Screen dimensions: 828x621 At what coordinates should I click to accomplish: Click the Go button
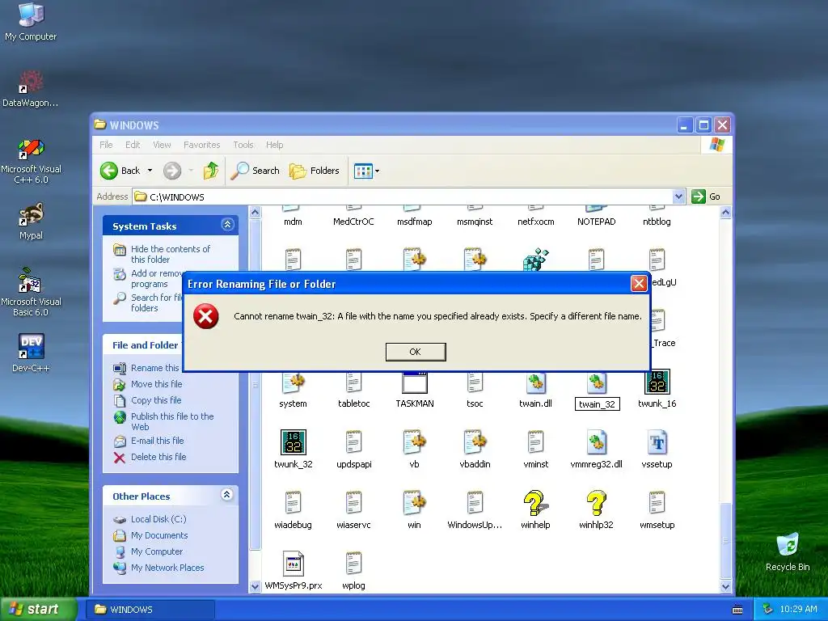[x=706, y=196]
